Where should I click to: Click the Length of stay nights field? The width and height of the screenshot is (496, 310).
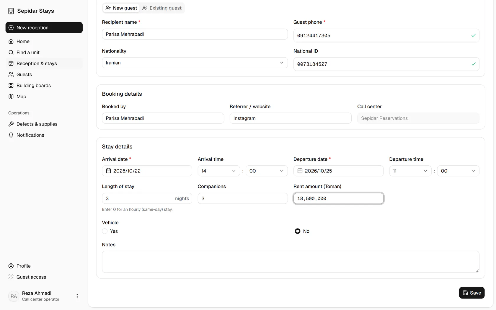[x=147, y=198]
